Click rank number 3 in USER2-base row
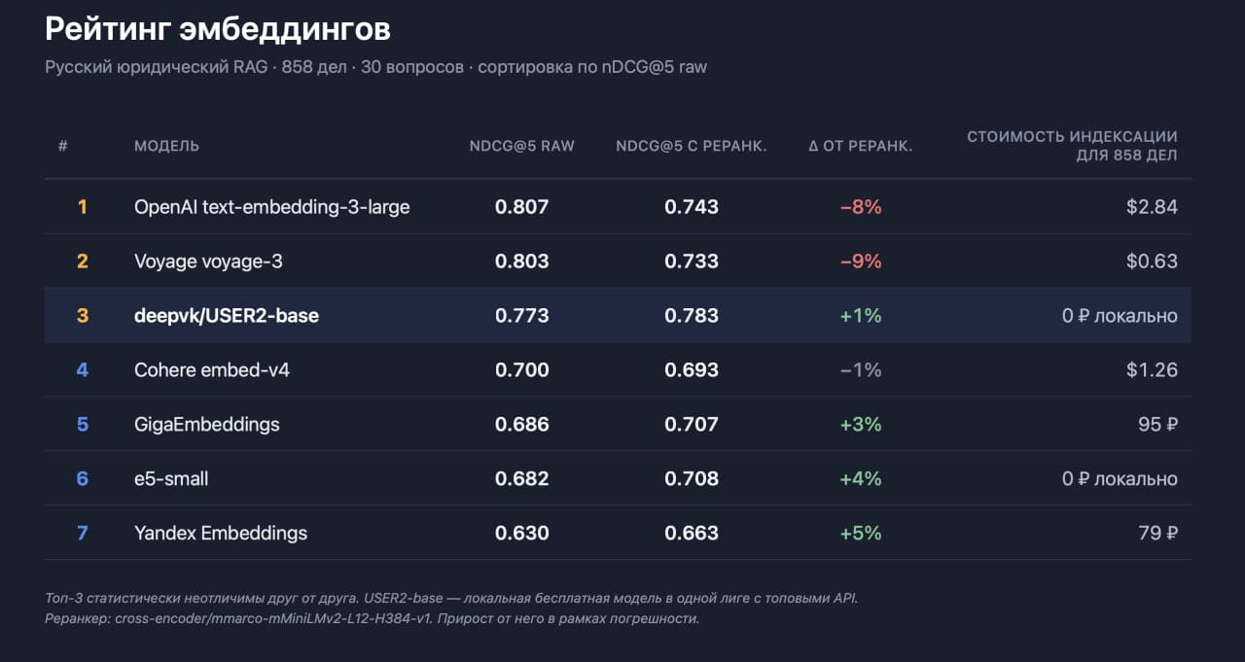 point(83,316)
